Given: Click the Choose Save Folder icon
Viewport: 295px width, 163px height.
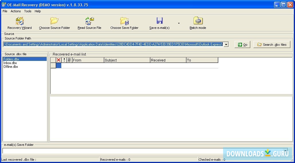Looking at the screenshot, I should (124, 21).
